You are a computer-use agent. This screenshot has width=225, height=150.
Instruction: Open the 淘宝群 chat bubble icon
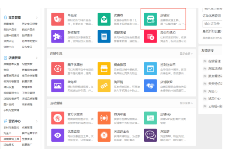[x=151, y=135]
